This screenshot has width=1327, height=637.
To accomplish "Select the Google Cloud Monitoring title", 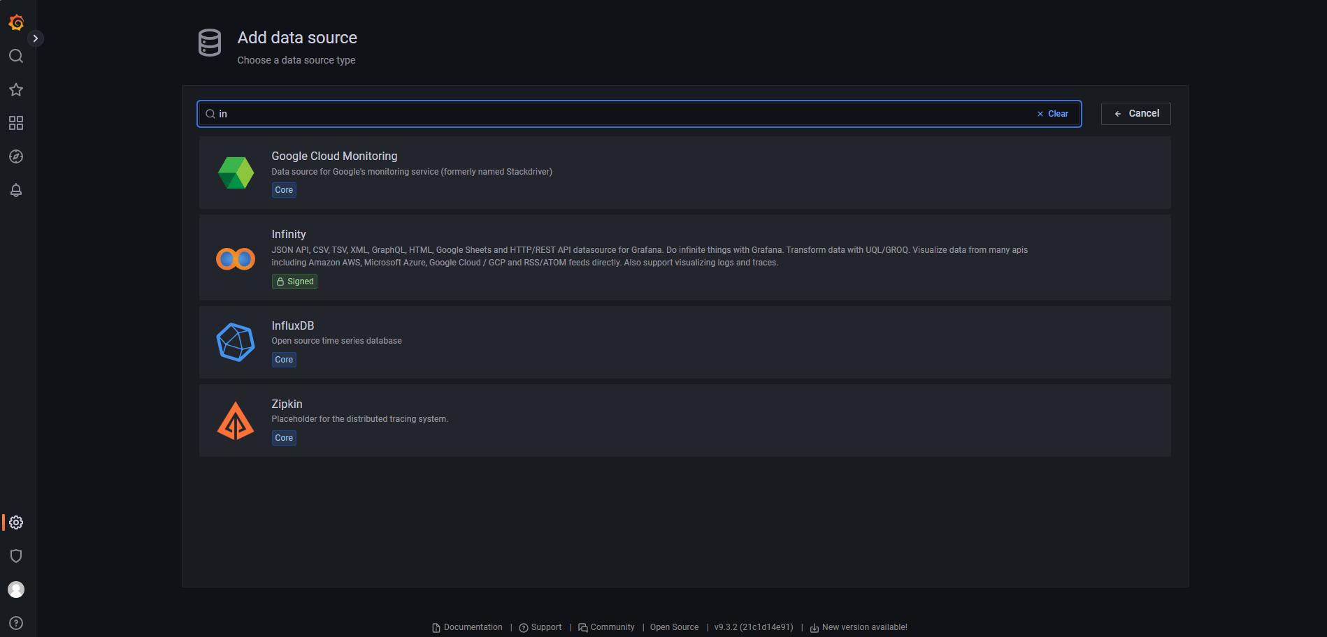I will click(334, 156).
